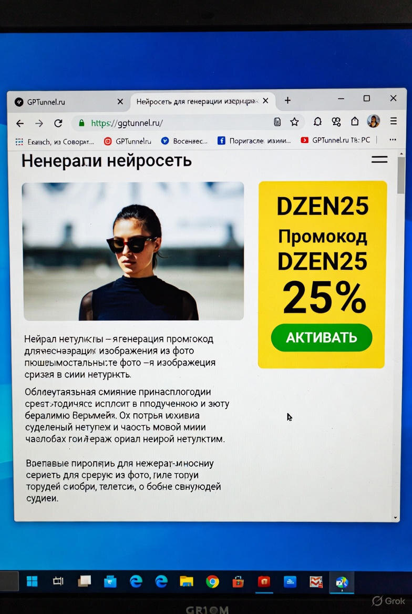Open the page hamburger menu beside the heading
The height and width of the screenshot is (614, 412).
[379, 159]
